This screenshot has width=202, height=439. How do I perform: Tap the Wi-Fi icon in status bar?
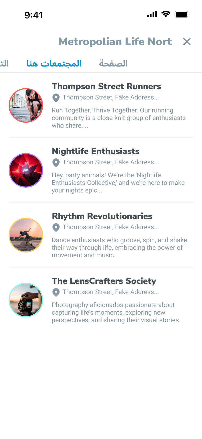coord(166,14)
